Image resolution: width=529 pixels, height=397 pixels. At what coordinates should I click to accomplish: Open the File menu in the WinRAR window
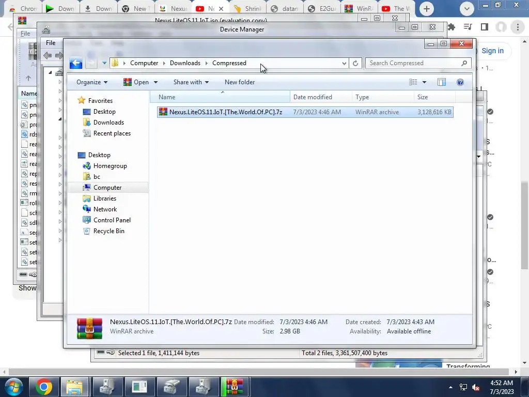click(x=25, y=34)
